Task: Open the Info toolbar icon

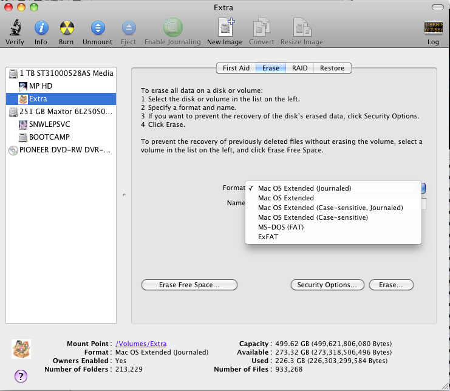Action: pyautogui.click(x=41, y=28)
